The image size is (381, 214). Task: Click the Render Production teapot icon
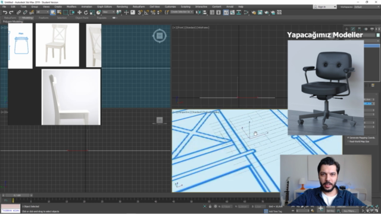(267, 12)
